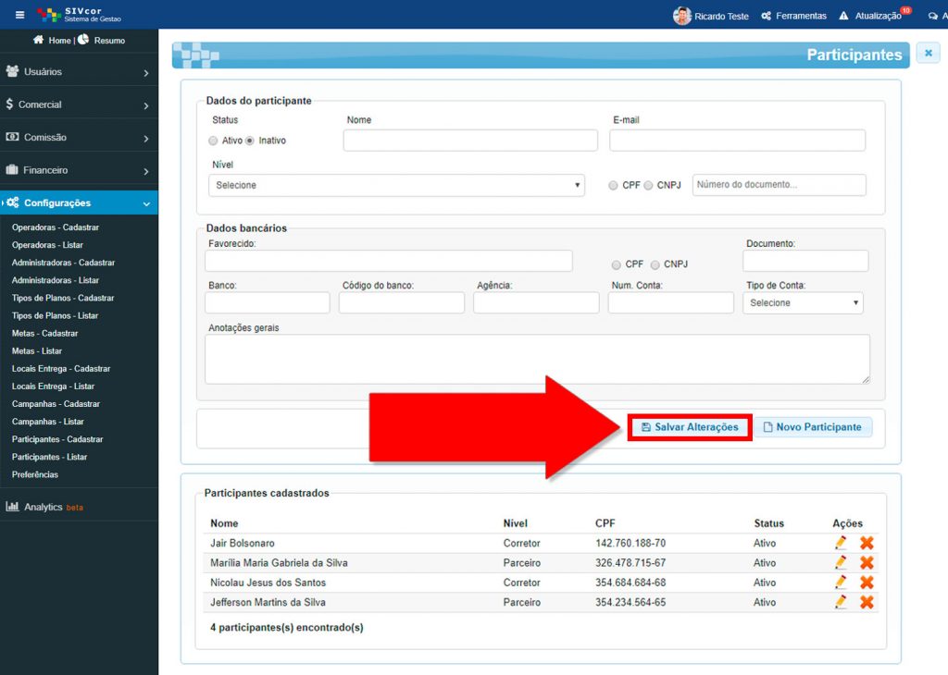Open Participantes - Listar menu item
Viewport: 948px width, 675px height.
point(50,457)
